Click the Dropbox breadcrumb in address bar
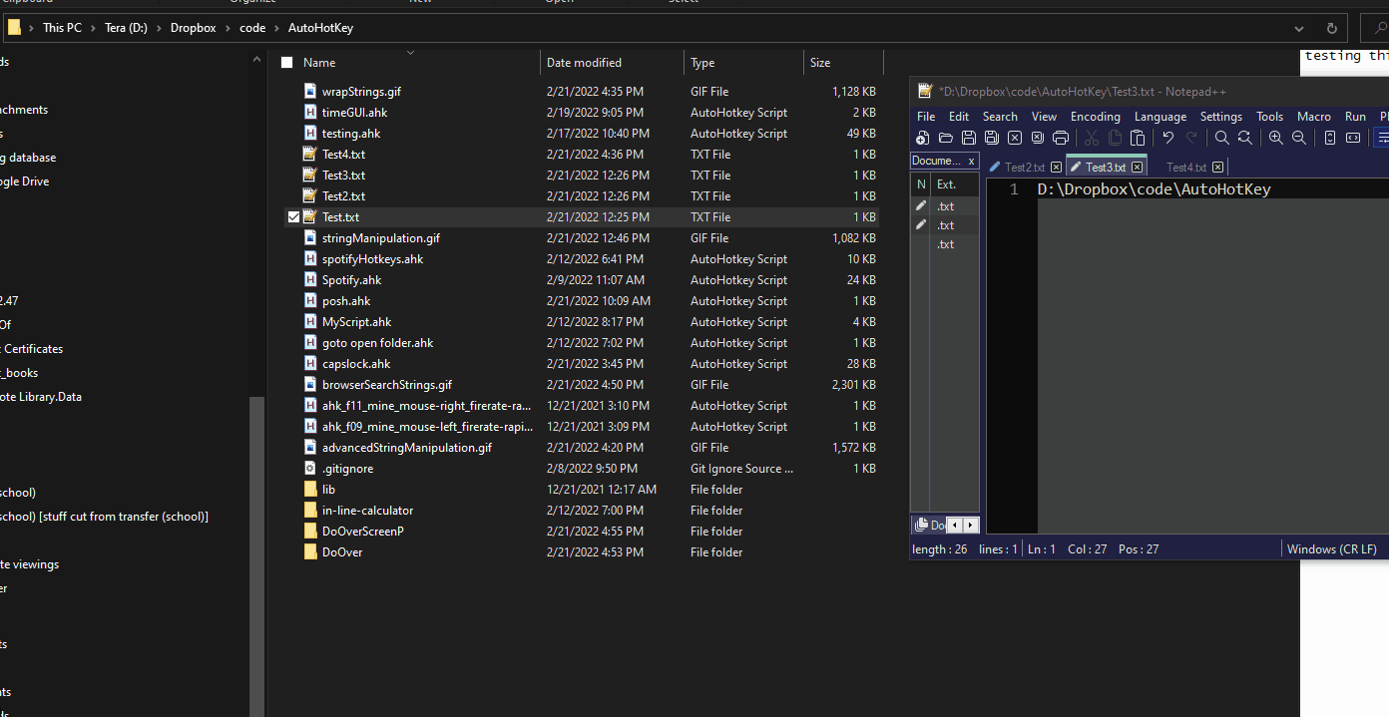This screenshot has width=1389, height=717. [x=194, y=28]
